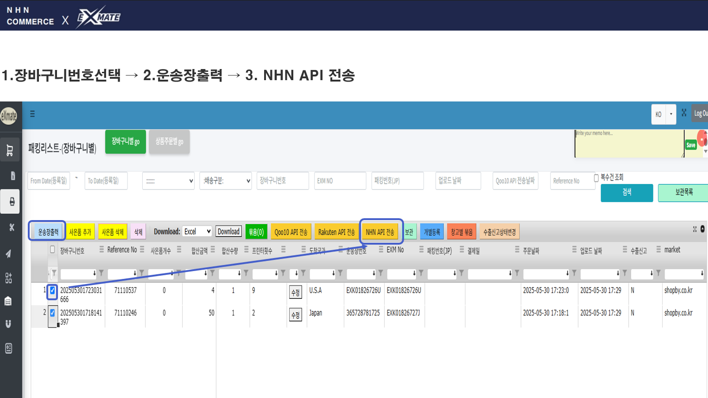The image size is (708, 398).
Task: Click the green Save memo button
Action: point(690,145)
